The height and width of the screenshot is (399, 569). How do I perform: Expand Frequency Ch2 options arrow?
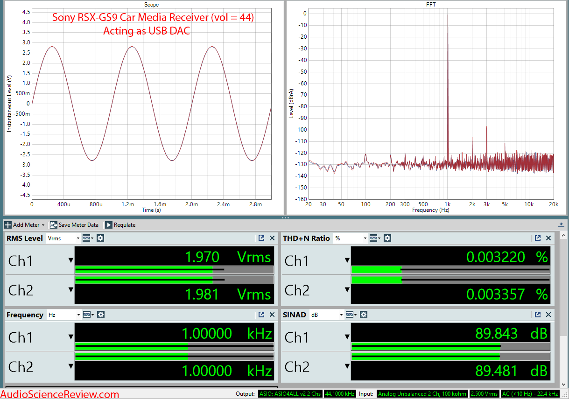[71, 366]
